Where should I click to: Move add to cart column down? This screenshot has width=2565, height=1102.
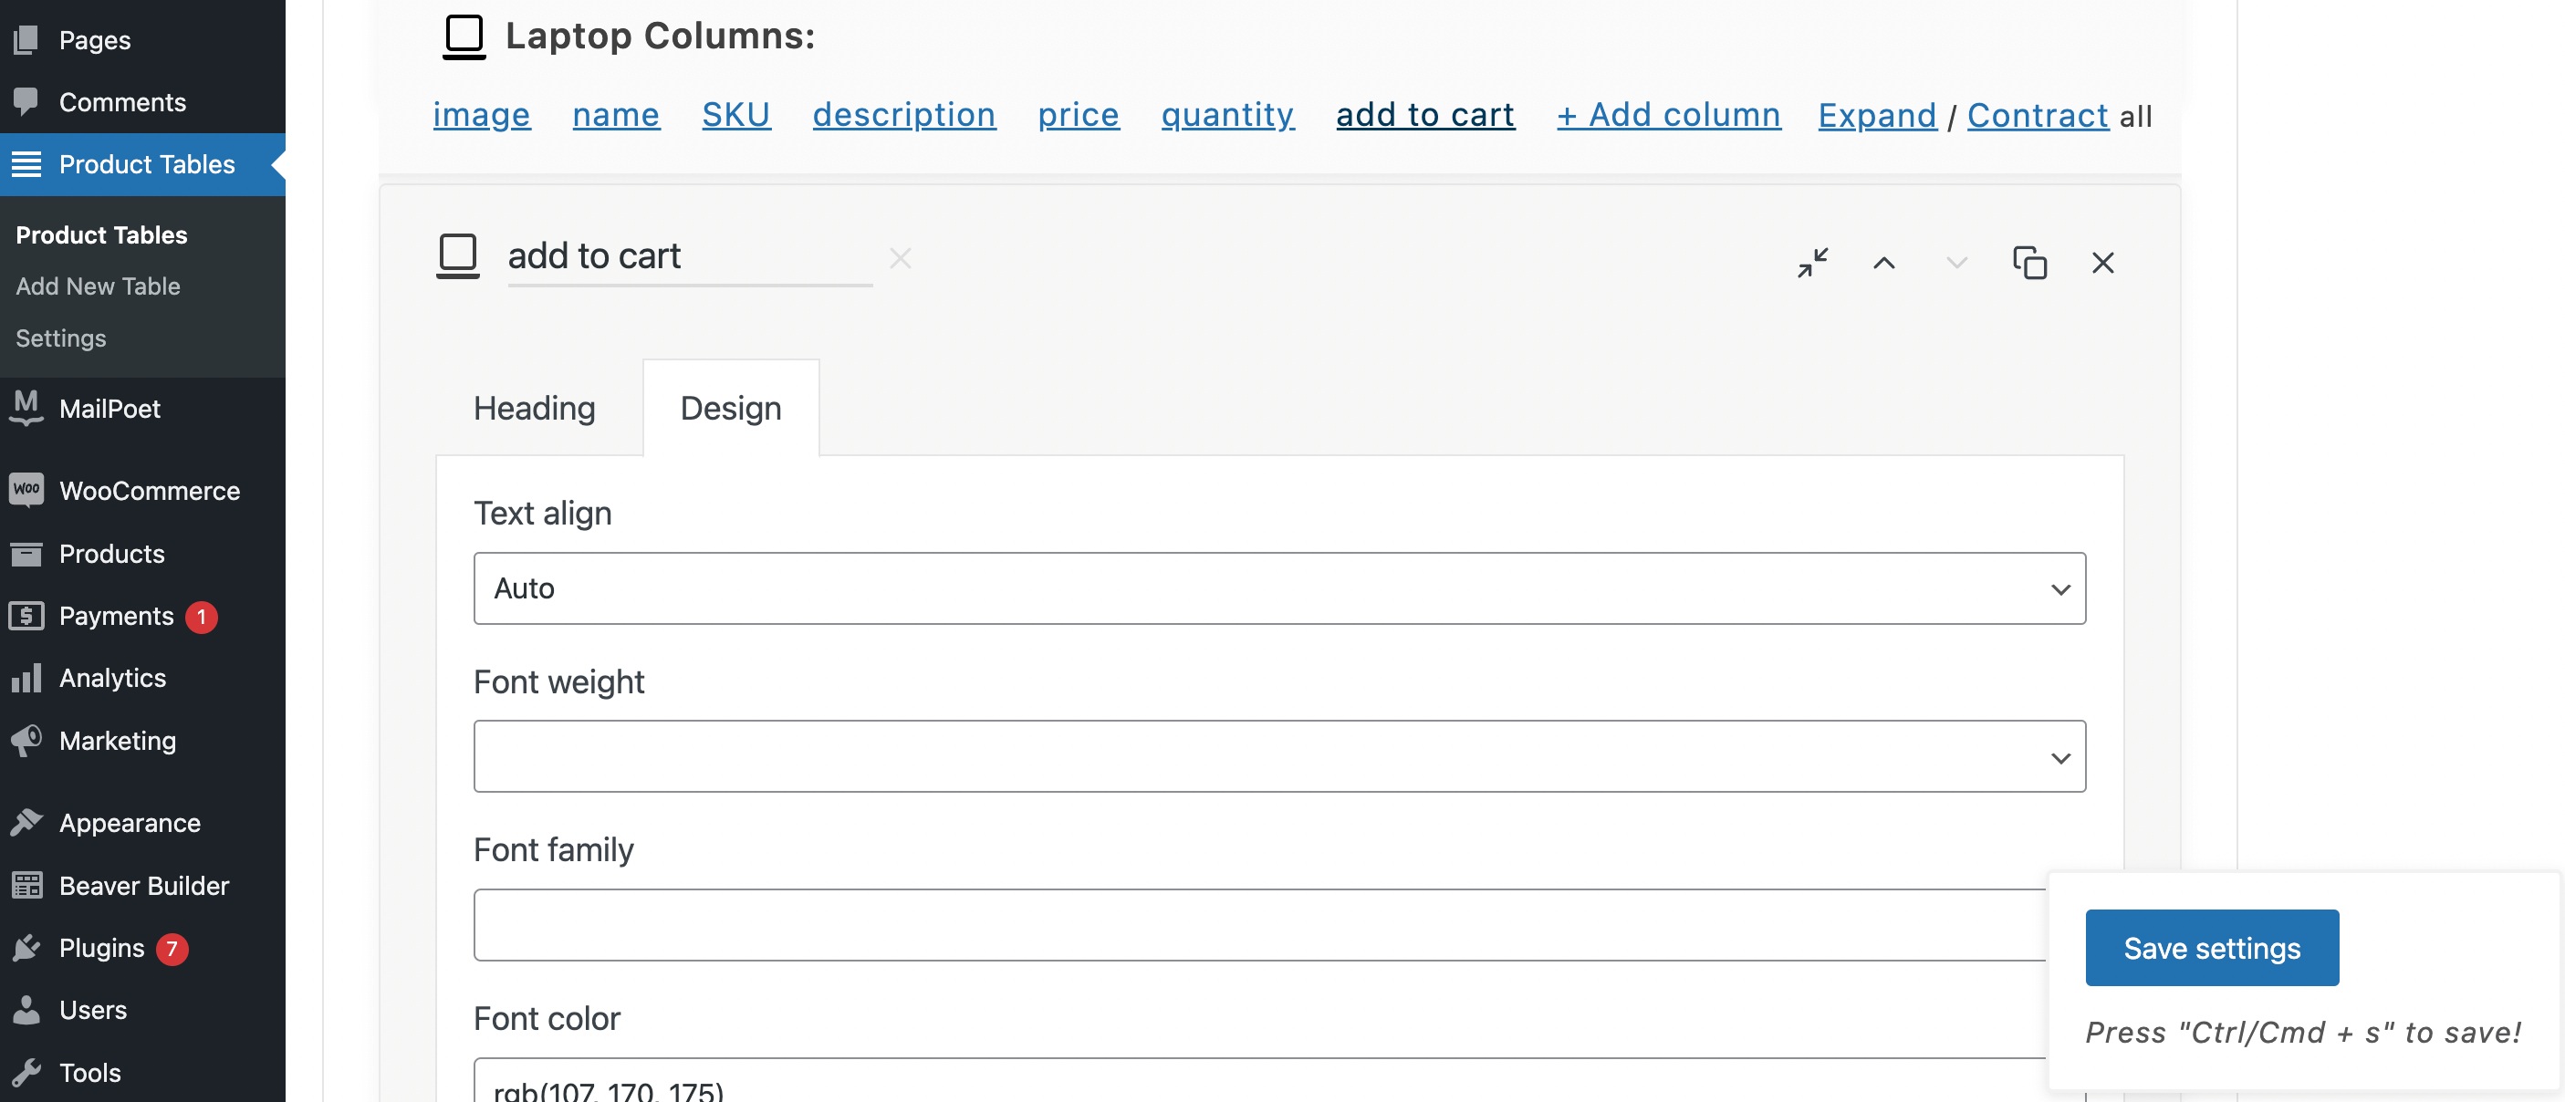point(1956,263)
